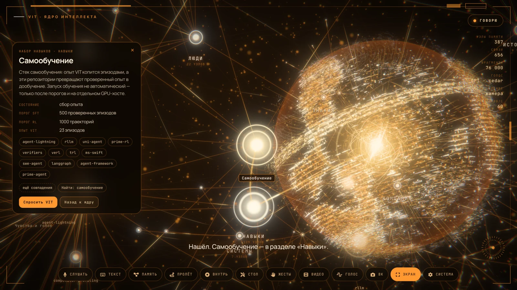Select the agent-lightning repository tag
The height and width of the screenshot is (290, 517).
(39, 142)
